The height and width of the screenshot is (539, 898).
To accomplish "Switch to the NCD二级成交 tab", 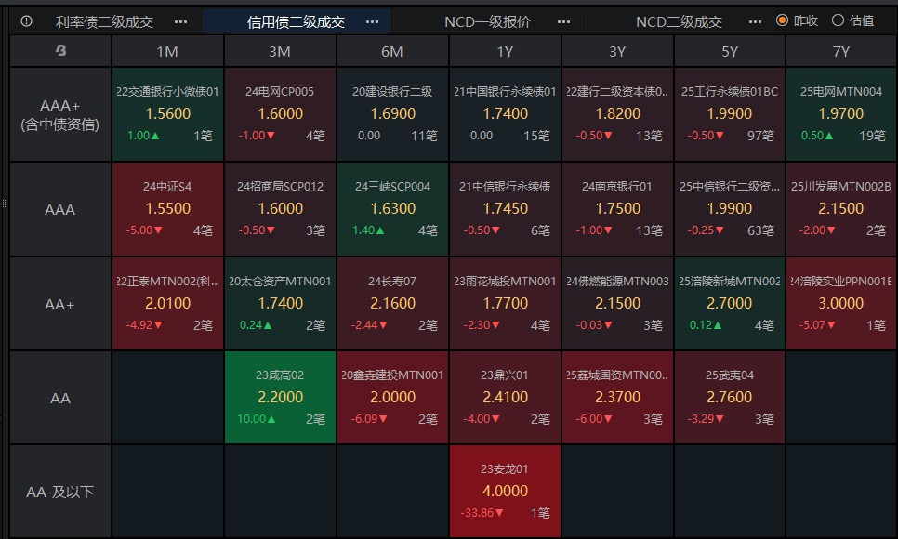I will 679,21.
